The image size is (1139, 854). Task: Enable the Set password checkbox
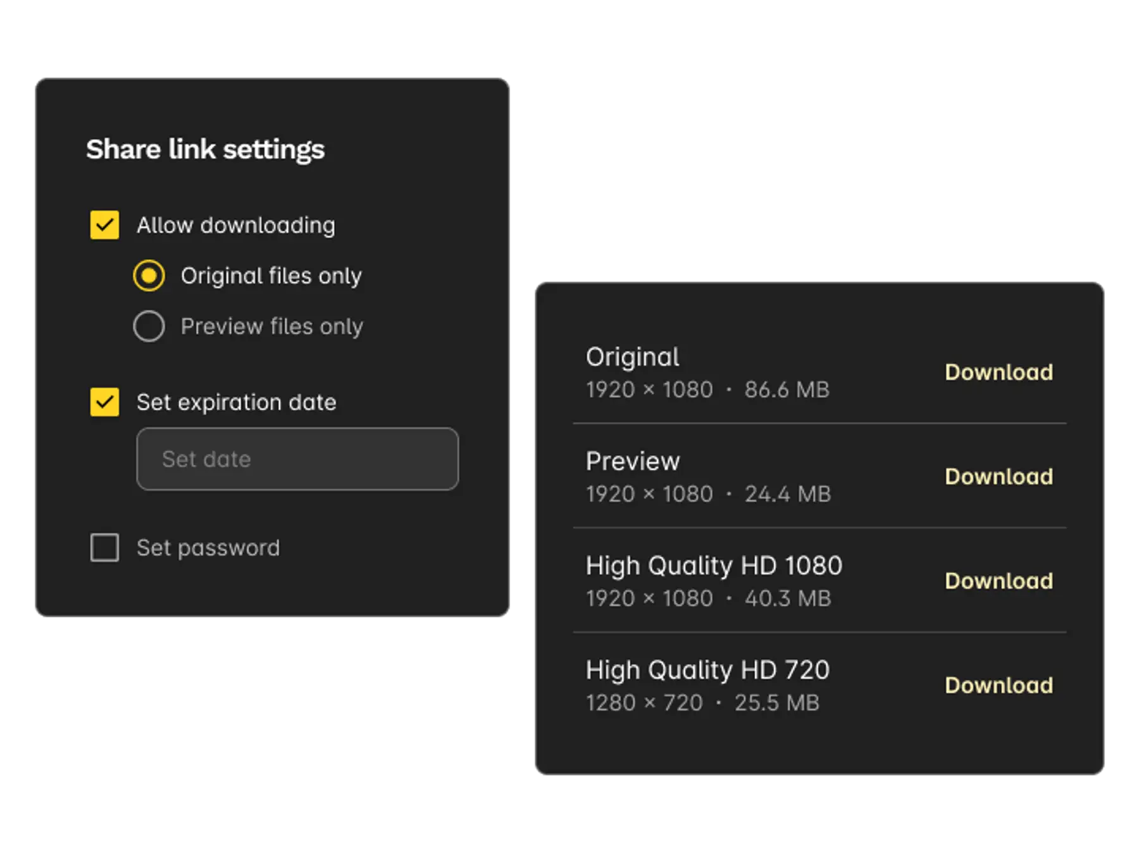click(104, 548)
